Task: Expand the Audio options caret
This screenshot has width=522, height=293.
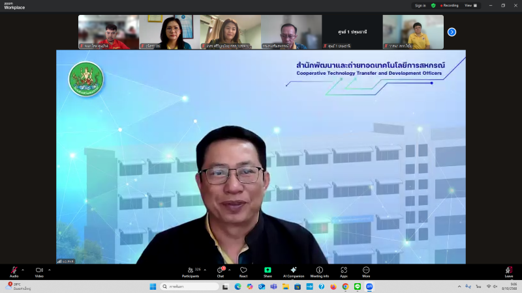Action: (23, 270)
